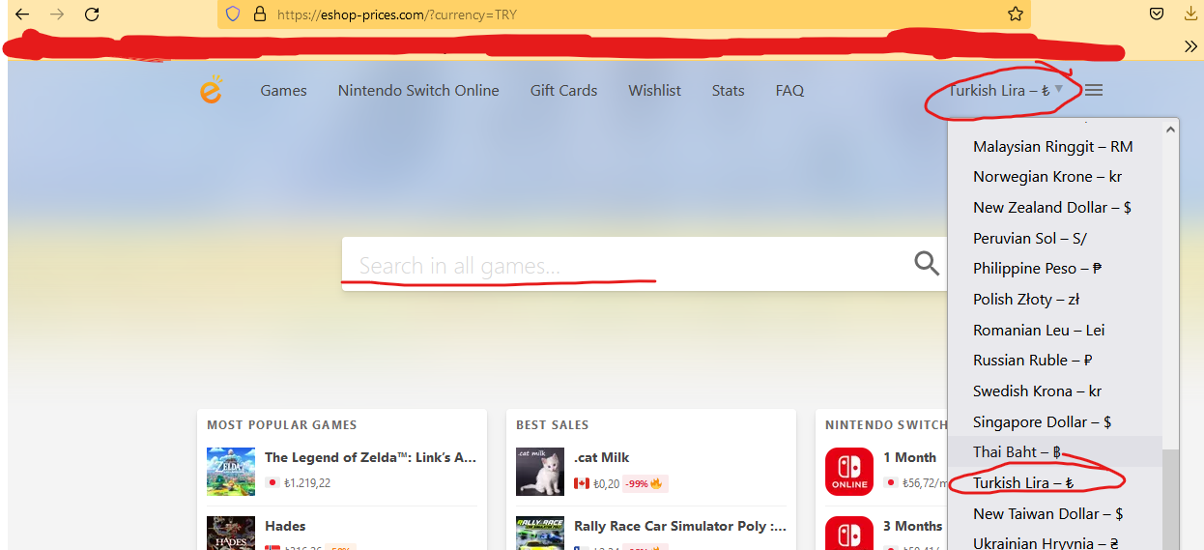This screenshot has width=1204, height=550.
Task: Open the FAQ nav link
Action: pyautogui.click(x=789, y=90)
